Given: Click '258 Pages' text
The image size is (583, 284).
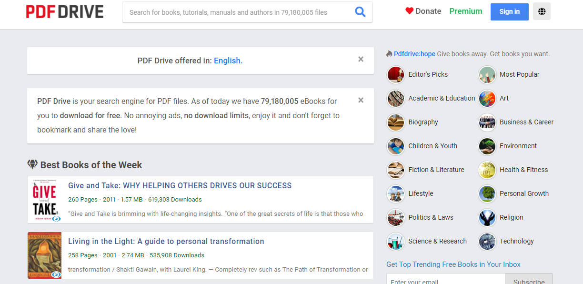Looking at the screenshot, I should pos(83,255).
